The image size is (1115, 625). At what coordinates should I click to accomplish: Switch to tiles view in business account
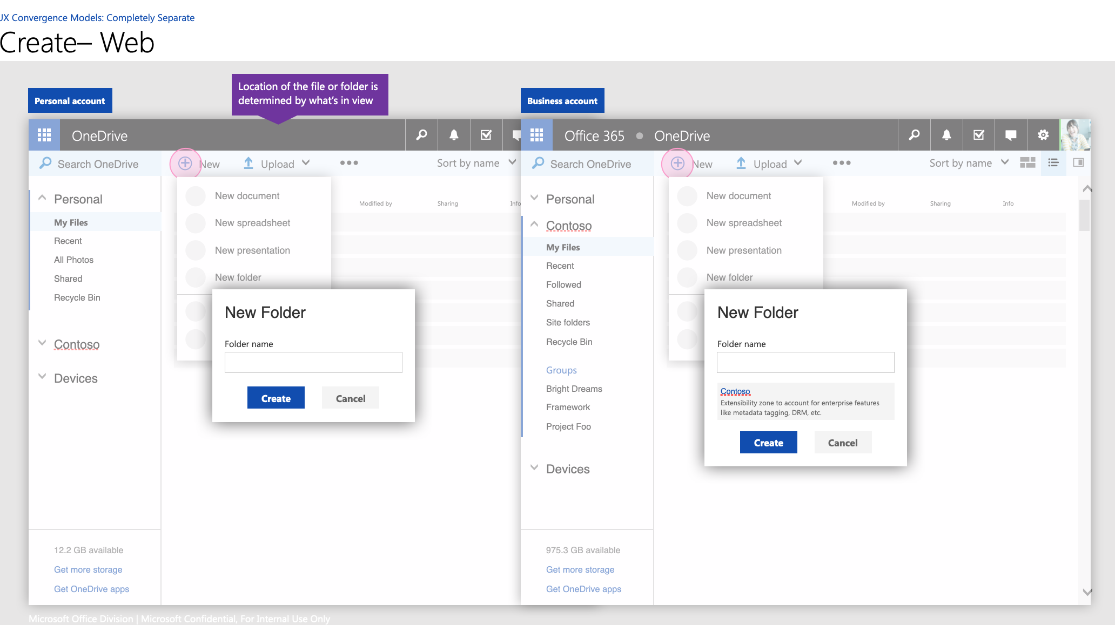pyautogui.click(x=1027, y=162)
